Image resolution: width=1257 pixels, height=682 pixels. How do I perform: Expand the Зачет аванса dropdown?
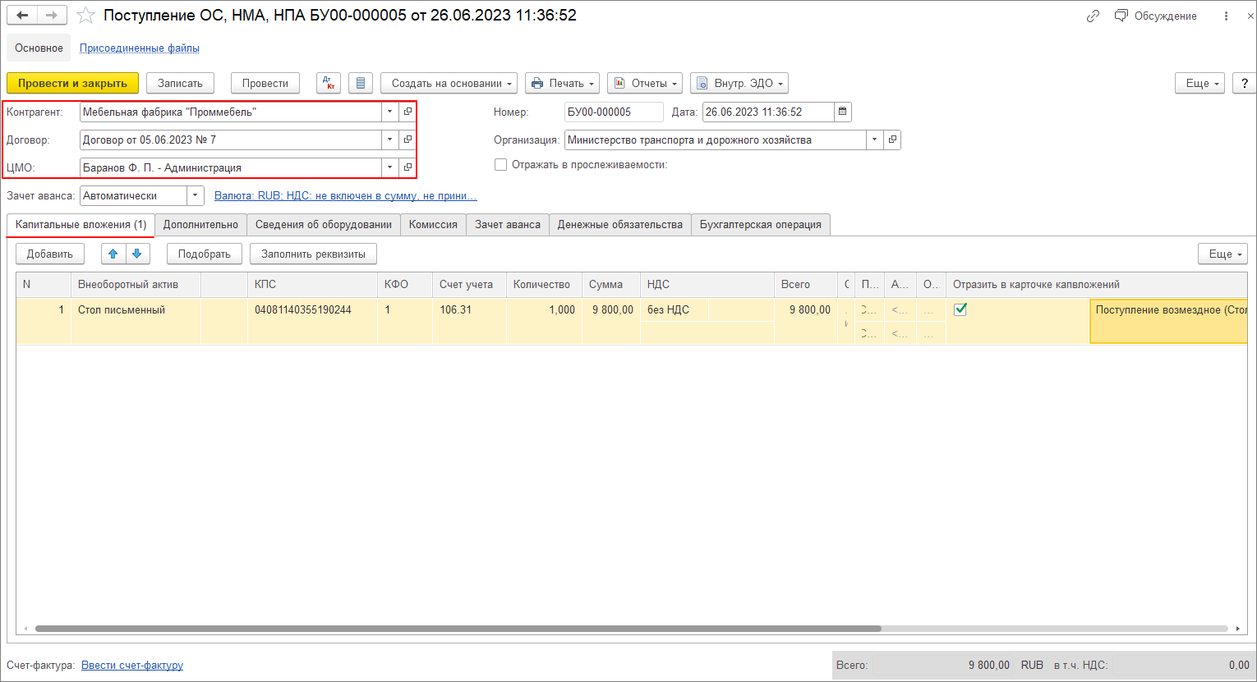[195, 195]
